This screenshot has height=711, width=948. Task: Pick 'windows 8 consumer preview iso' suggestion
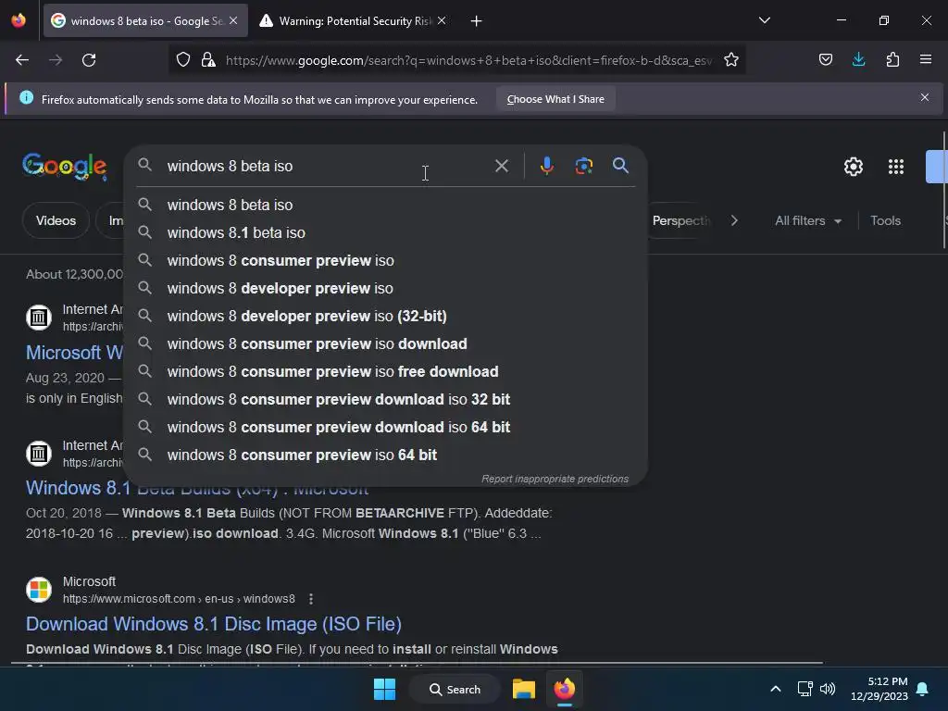pyautogui.click(x=386, y=260)
